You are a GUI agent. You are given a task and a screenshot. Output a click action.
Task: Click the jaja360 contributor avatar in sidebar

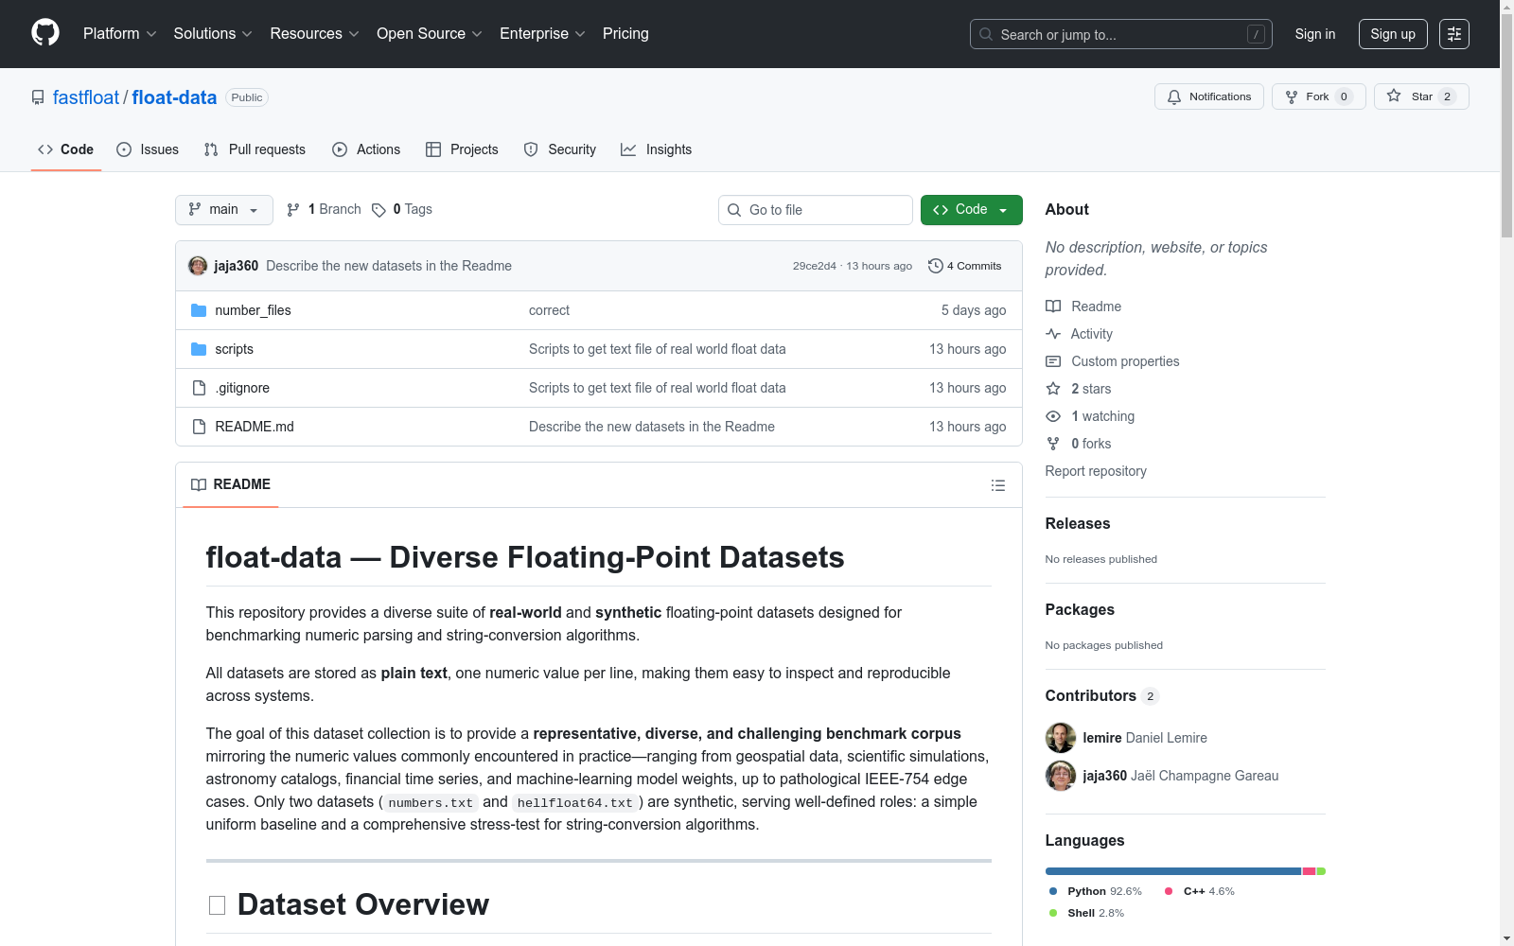(1061, 776)
